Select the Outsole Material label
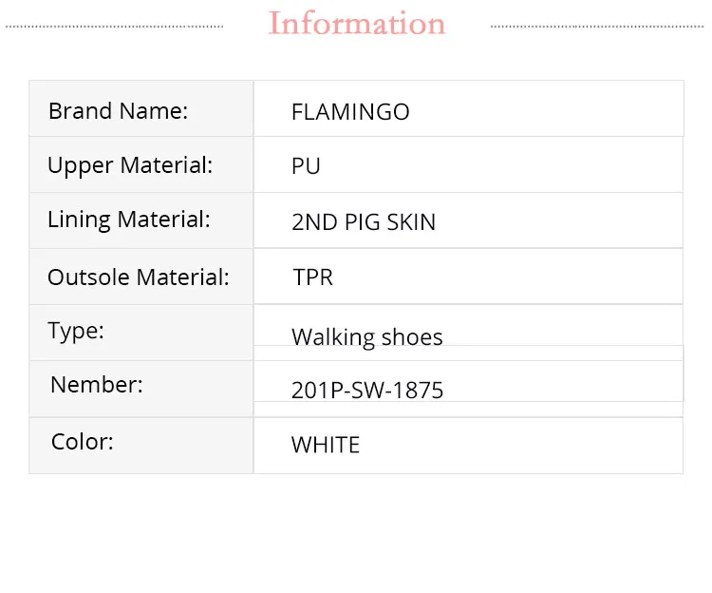Viewport: 712px width, 593px height. click(139, 277)
